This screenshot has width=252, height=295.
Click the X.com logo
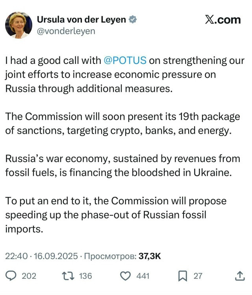[x=222, y=20]
